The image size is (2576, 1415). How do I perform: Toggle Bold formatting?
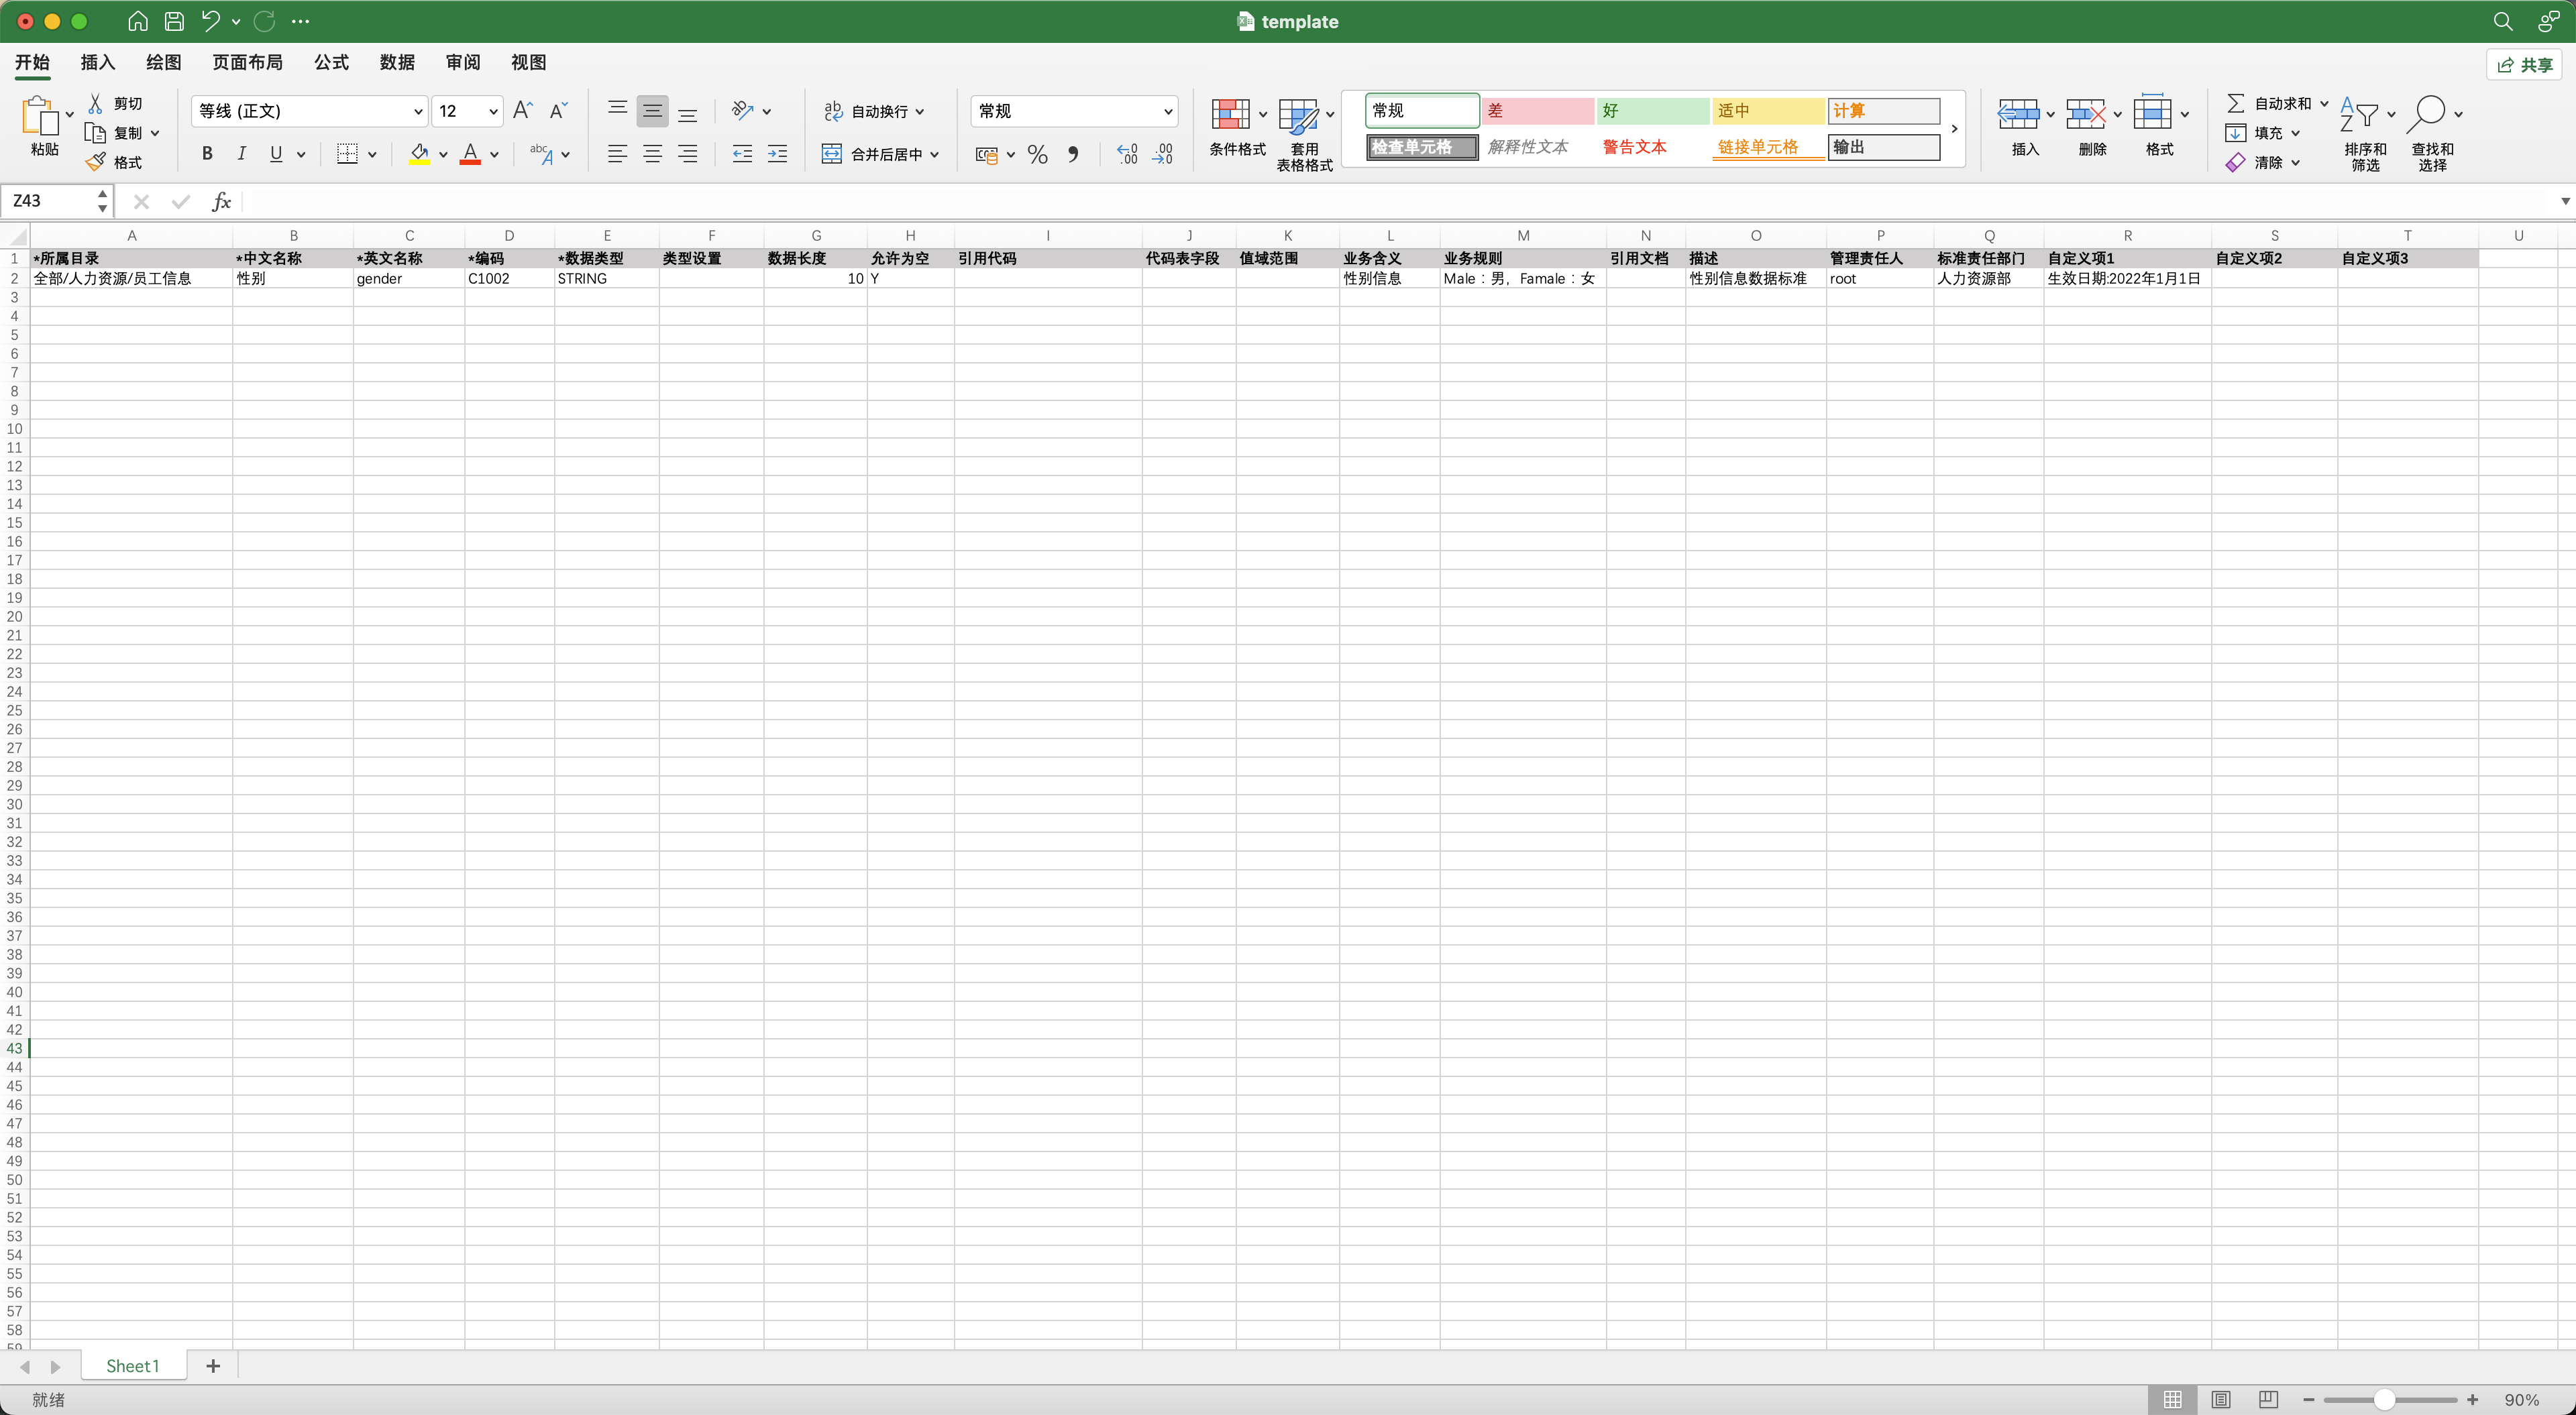(x=207, y=154)
